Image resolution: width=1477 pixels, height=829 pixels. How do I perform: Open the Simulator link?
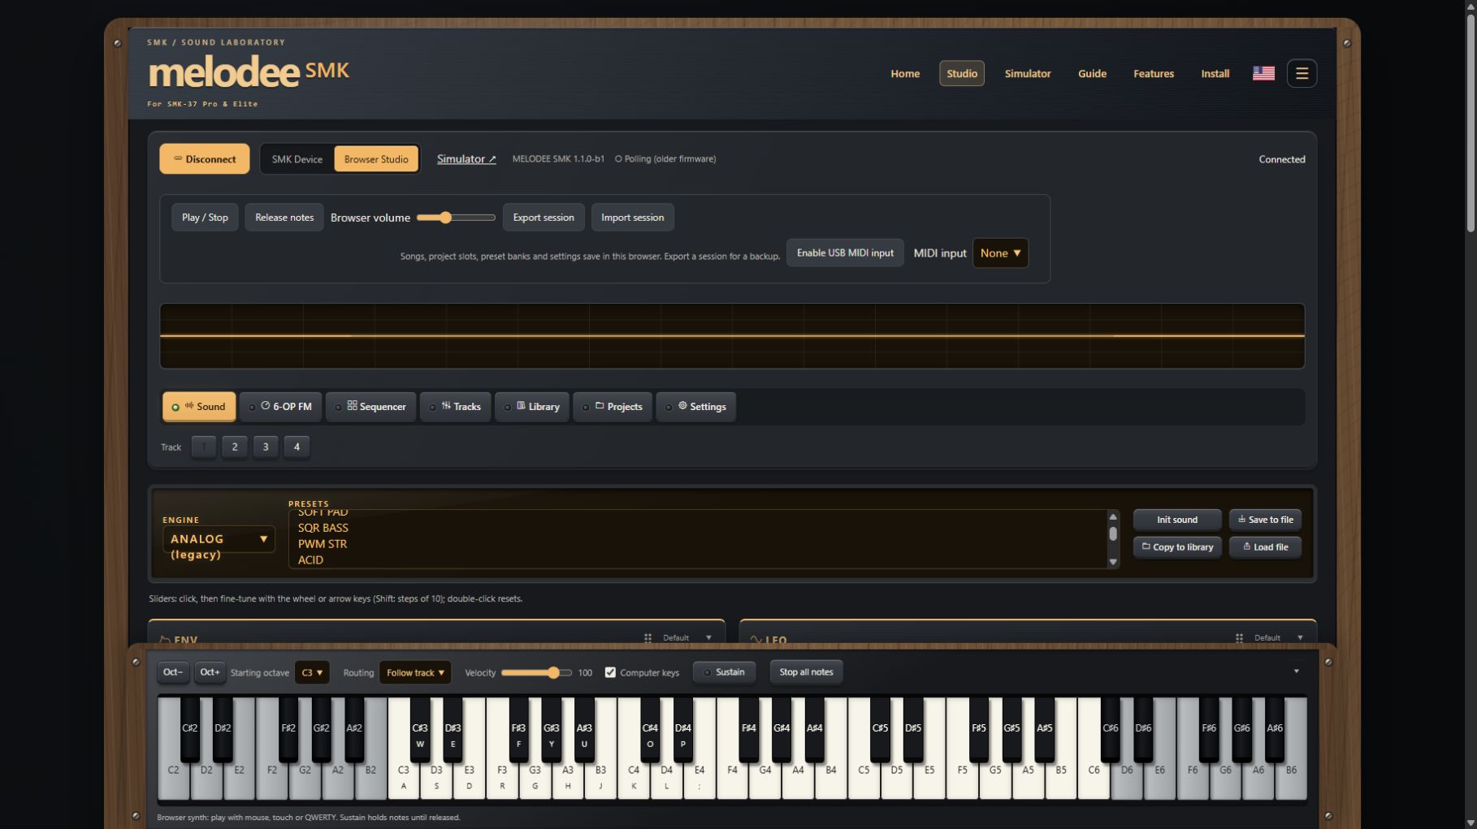click(466, 159)
